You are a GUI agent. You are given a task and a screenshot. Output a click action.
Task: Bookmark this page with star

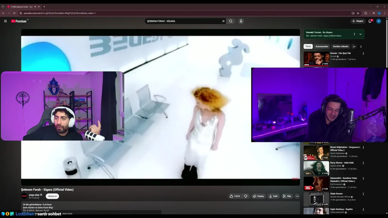(x=358, y=13)
